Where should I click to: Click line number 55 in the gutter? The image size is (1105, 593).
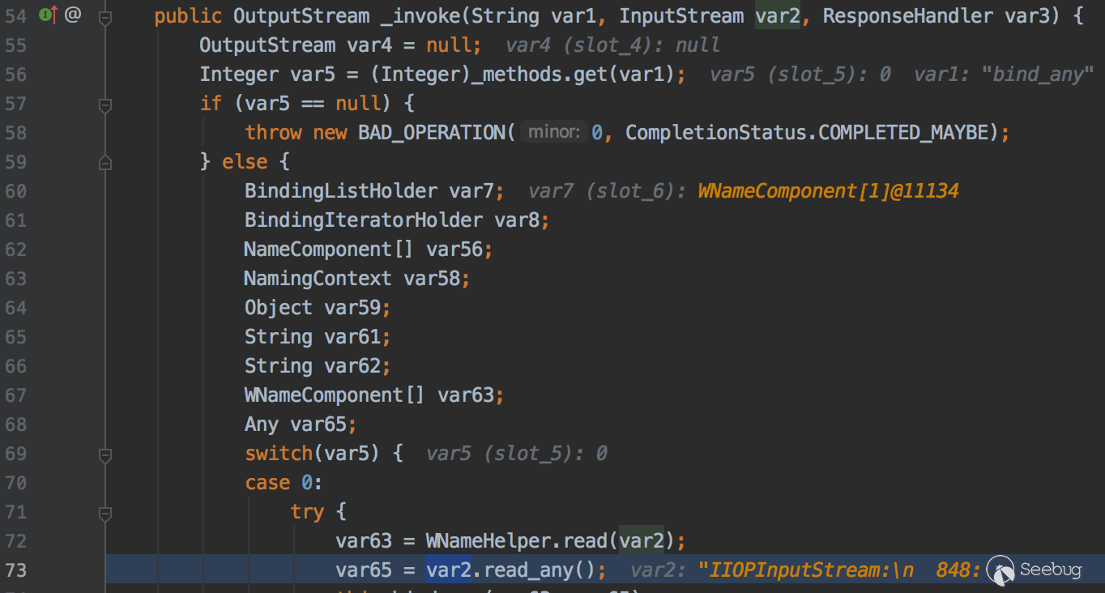(16, 45)
